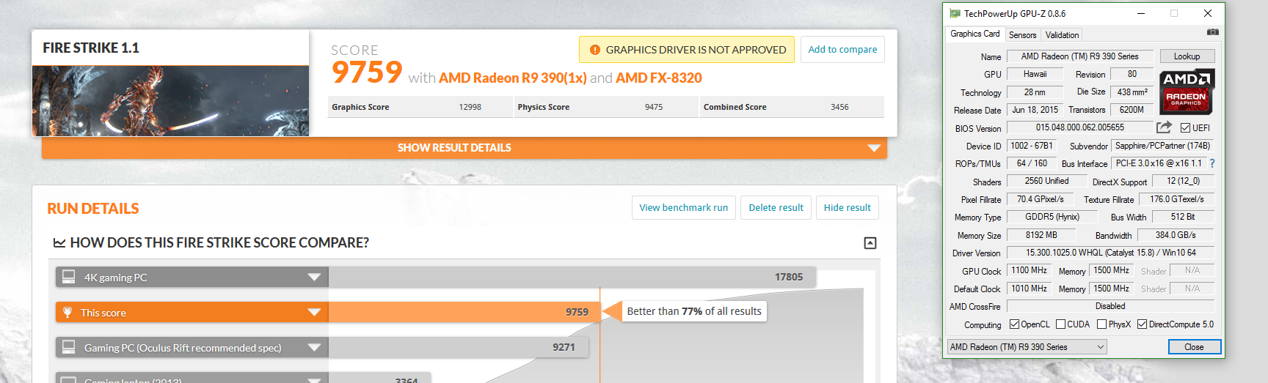Click the Lookup button

[1187, 56]
